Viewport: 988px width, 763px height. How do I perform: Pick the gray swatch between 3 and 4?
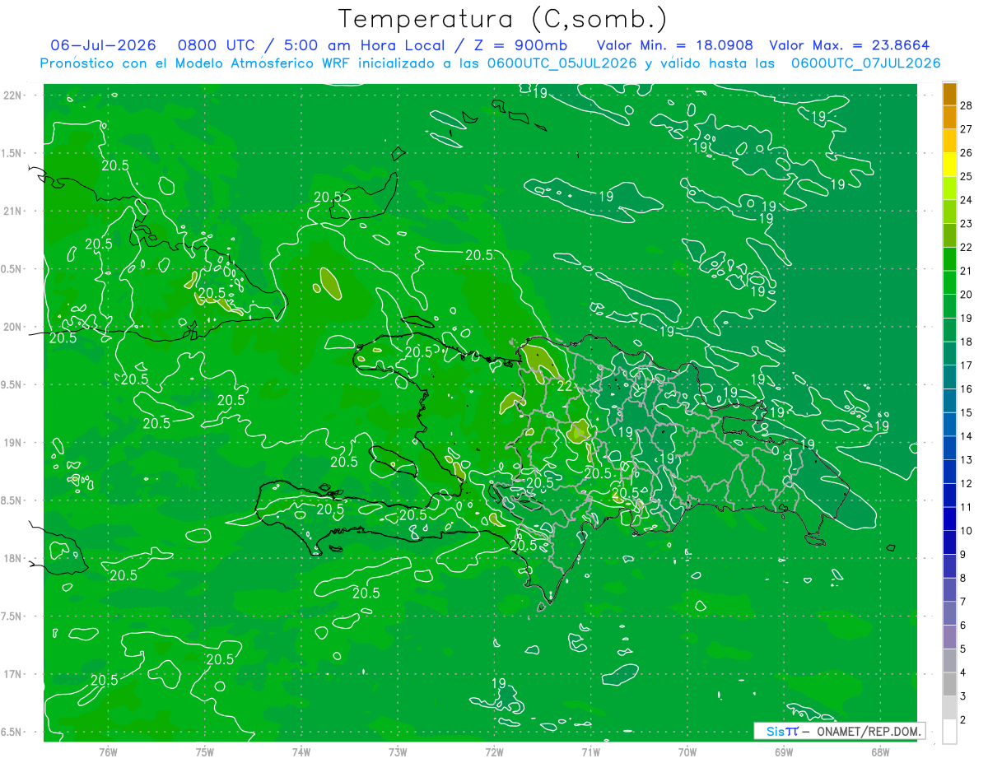949,684
